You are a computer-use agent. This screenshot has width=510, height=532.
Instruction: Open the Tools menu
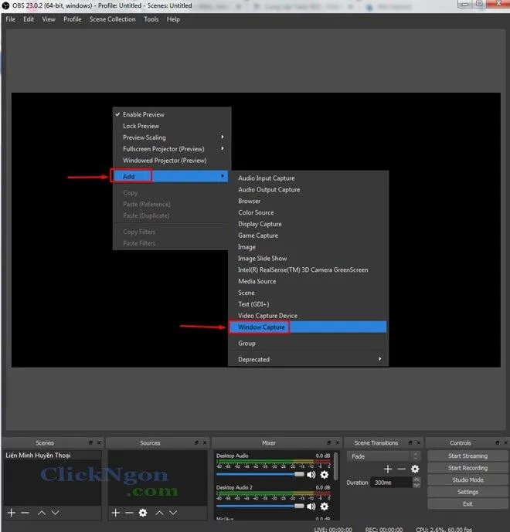click(x=151, y=19)
